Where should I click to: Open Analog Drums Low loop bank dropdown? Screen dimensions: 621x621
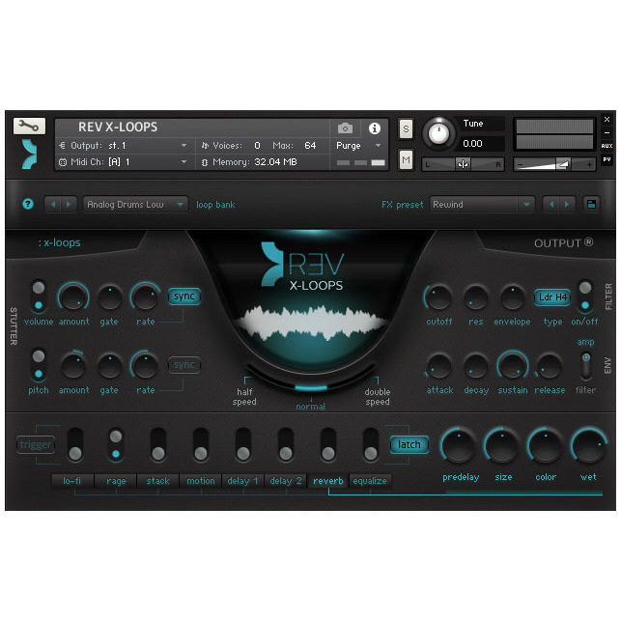(x=135, y=205)
